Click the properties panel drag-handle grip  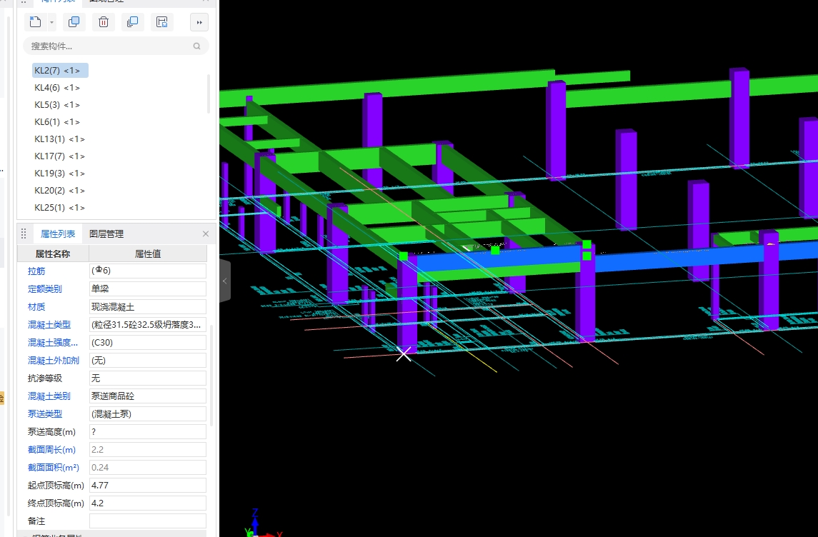(x=24, y=234)
